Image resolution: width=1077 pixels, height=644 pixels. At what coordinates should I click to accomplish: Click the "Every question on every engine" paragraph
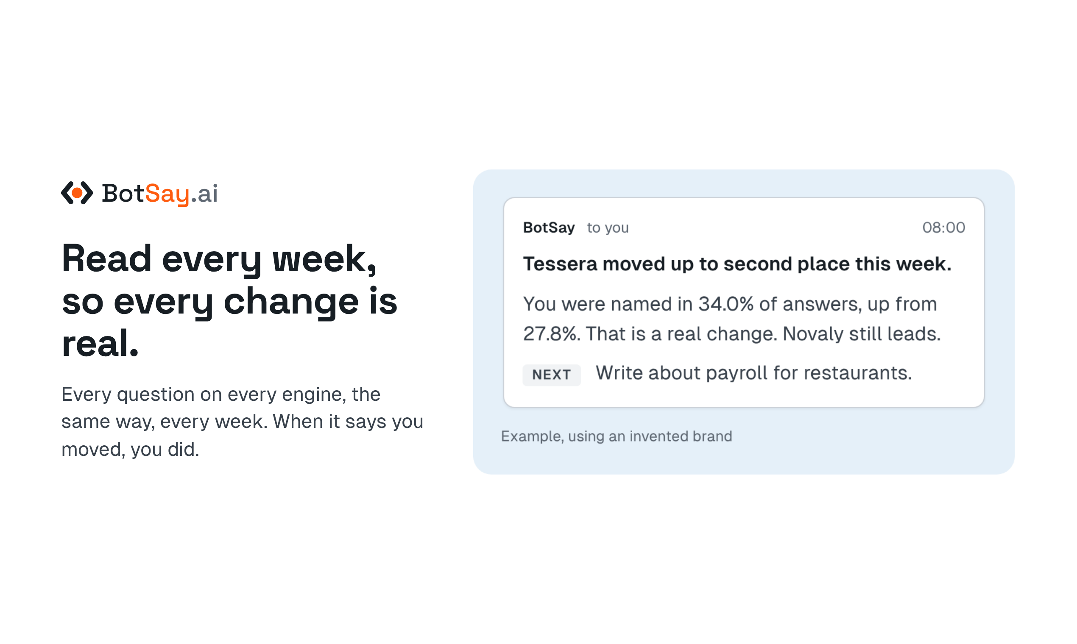(243, 422)
